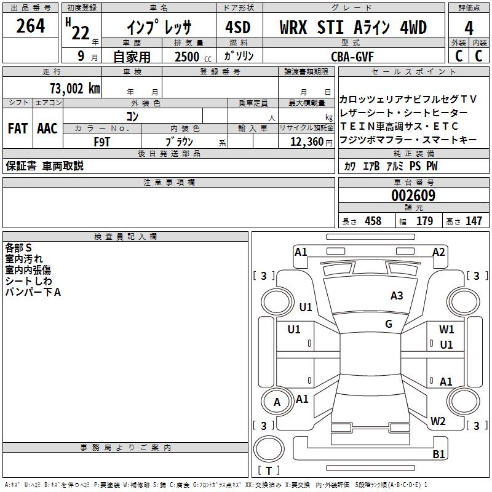Click the エアB genuine equipment entry
This screenshot has width=492, height=492.
click(x=371, y=166)
